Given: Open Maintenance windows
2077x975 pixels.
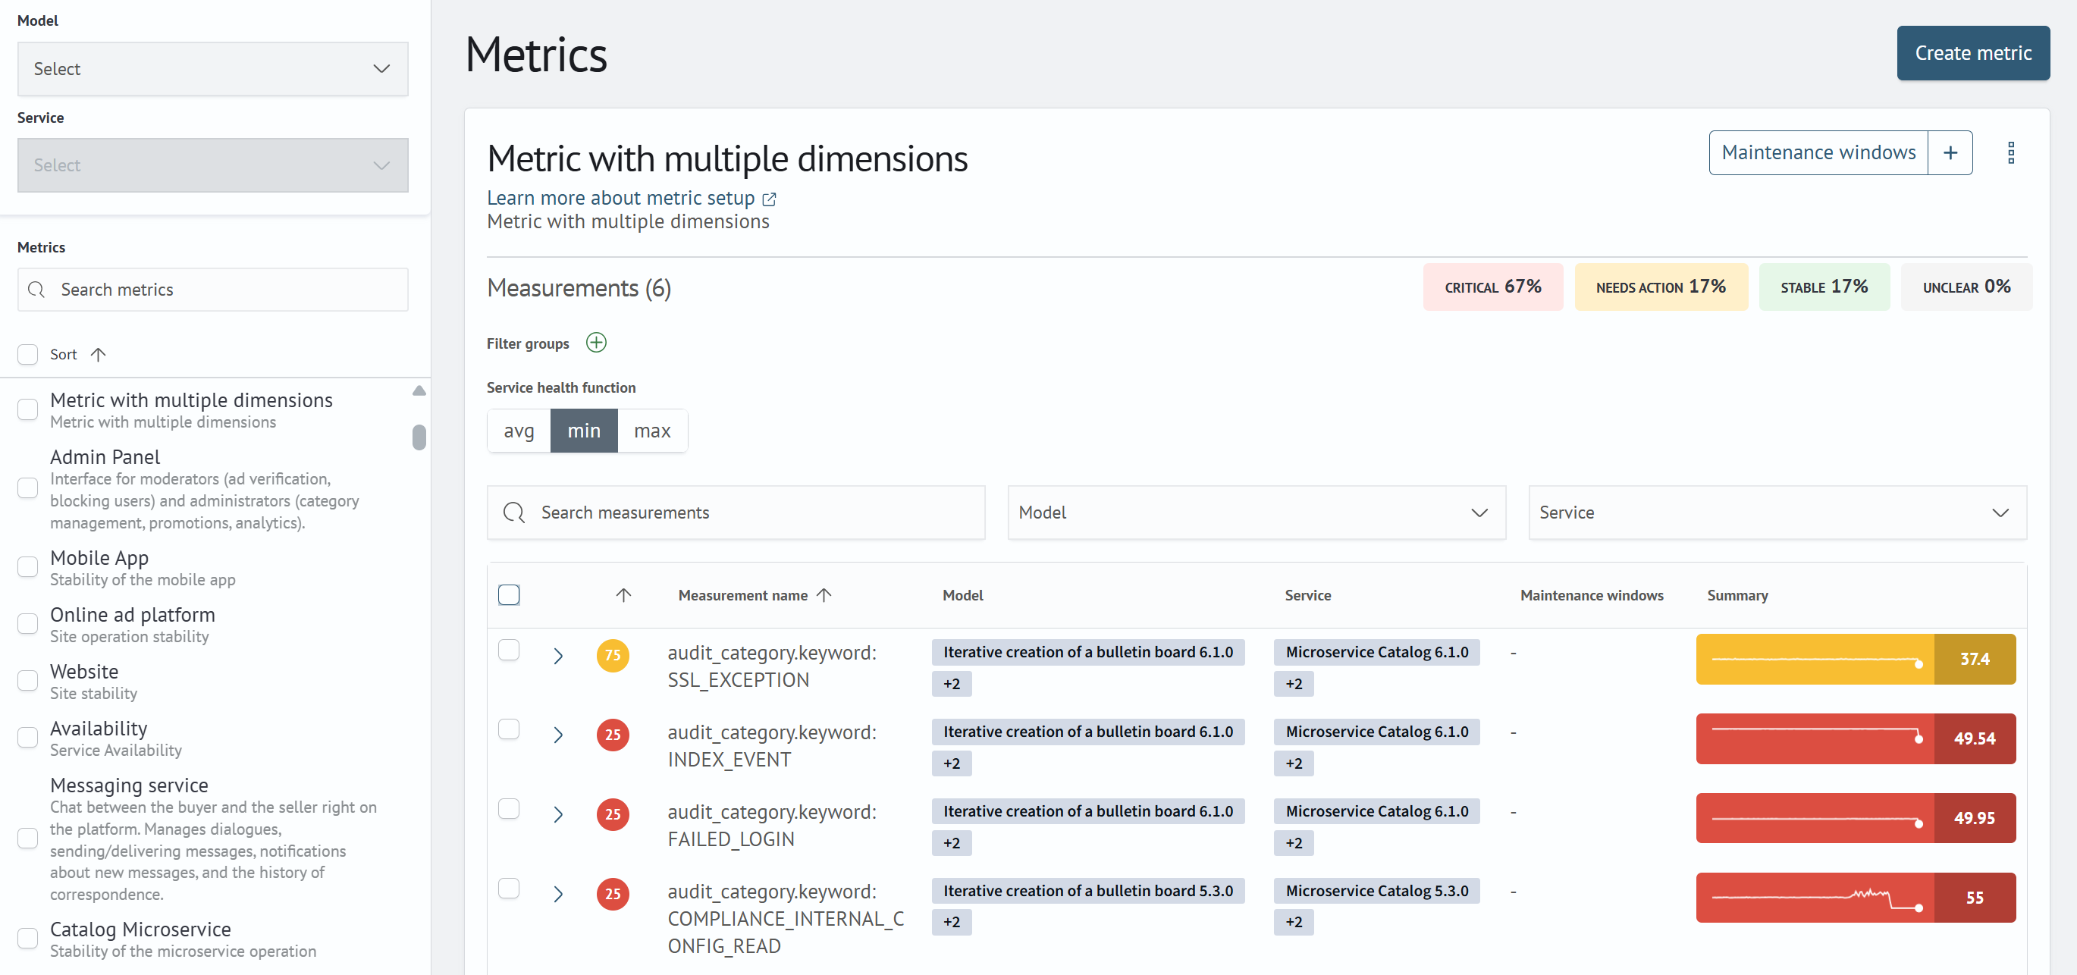Looking at the screenshot, I should click(x=1818, y=152).
